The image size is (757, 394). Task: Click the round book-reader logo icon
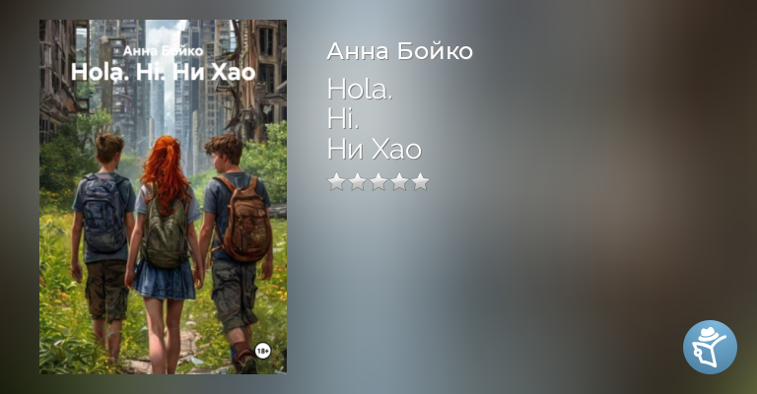710,348
